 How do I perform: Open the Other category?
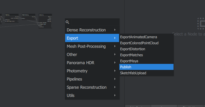pyautogui.click(x=92, y=55)
